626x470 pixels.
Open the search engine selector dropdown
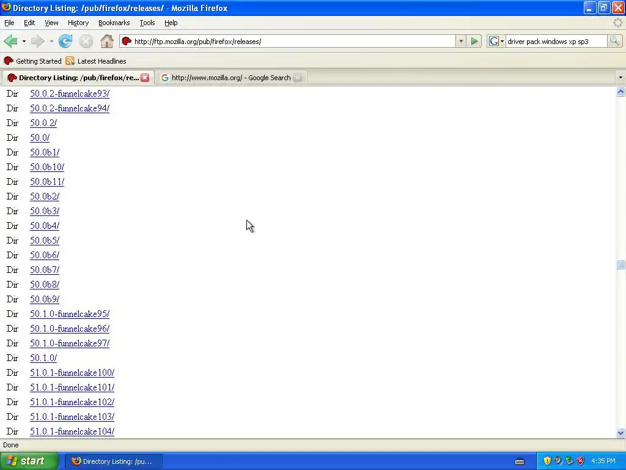496,41
